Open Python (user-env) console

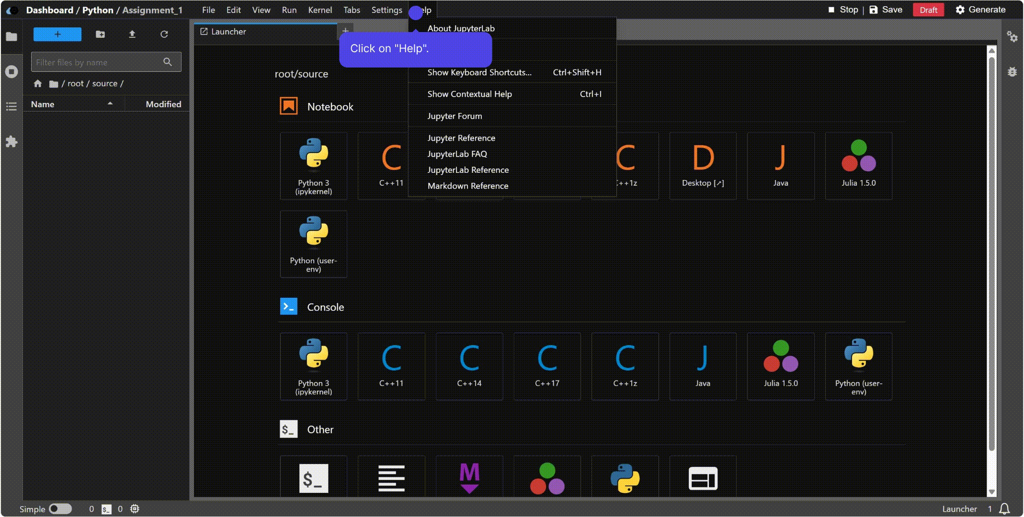click(x=859, y=366)
